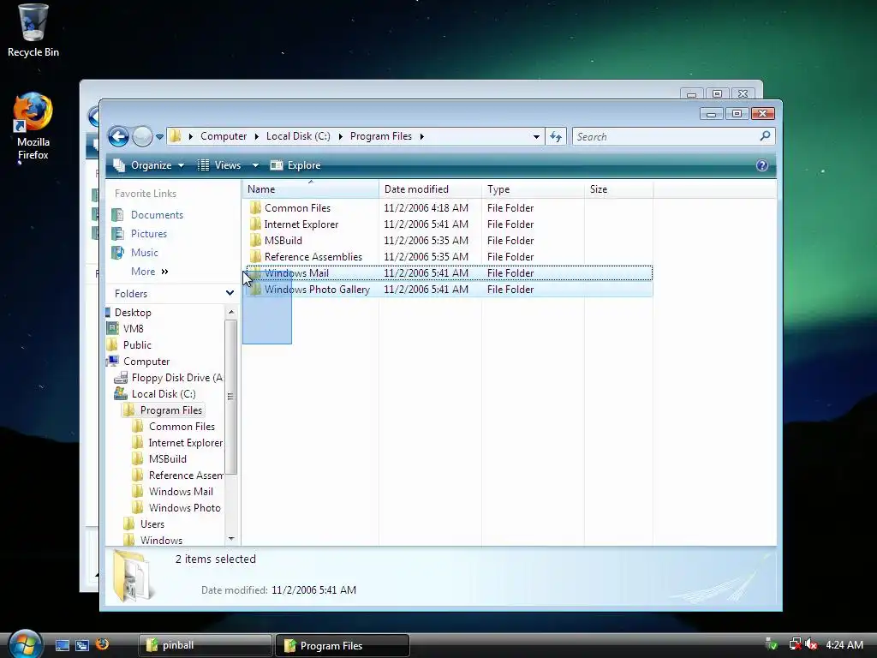Select Computer in the address breadcrumb
This screenshot has height=658, width=877.
[x=224, y=136]
